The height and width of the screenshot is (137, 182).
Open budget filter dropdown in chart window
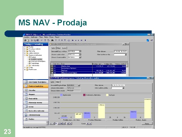tap(123, 88)
